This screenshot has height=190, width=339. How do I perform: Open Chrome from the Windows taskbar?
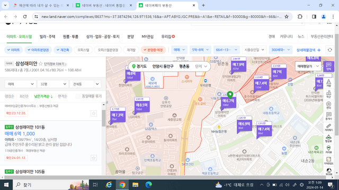[x=122, y=185]
